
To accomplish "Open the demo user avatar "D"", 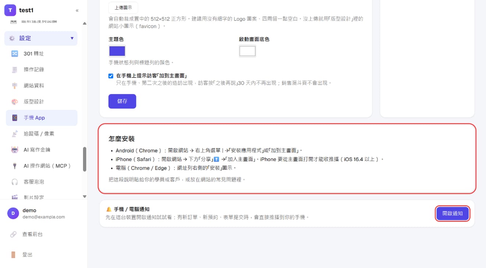I will click(x=13, y=213).
